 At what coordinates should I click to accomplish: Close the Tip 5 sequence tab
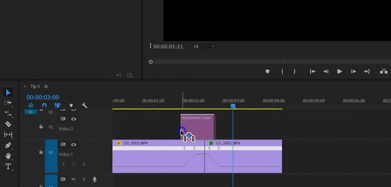click(x=25, y=87)
